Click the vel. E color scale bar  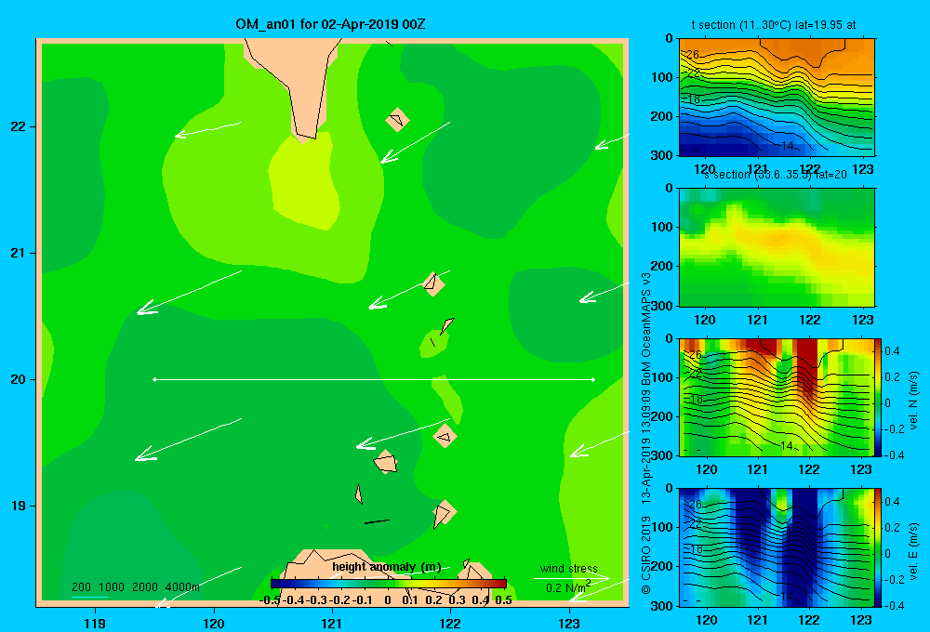[x=879, y=547]
